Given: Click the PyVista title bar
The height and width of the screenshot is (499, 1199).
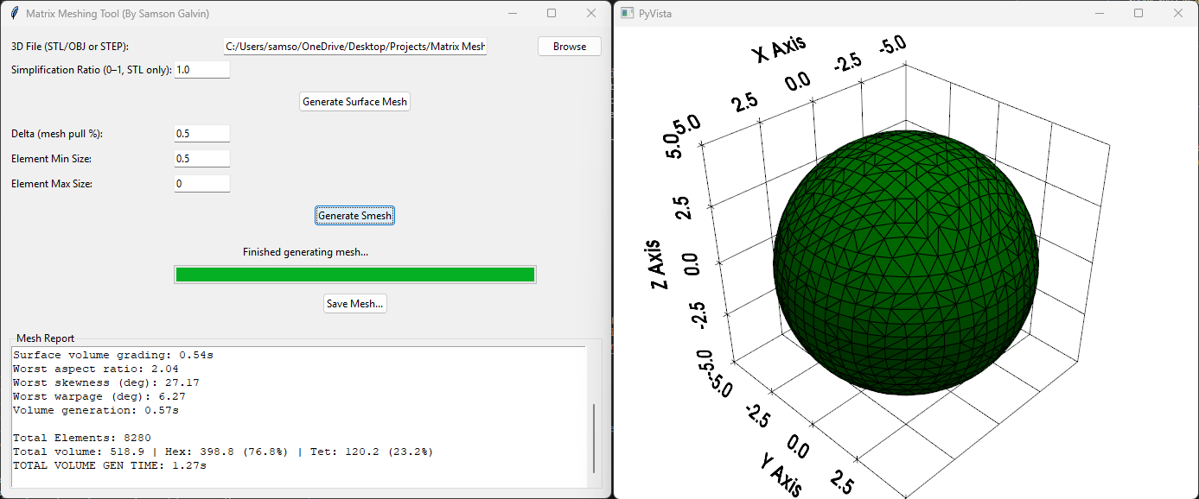Looking at the screenshot, I should pos(864,13).
